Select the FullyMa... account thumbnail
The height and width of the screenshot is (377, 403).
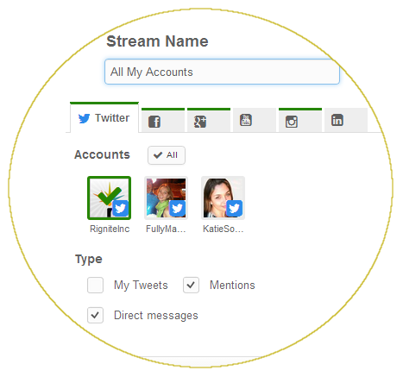[166, 198]
